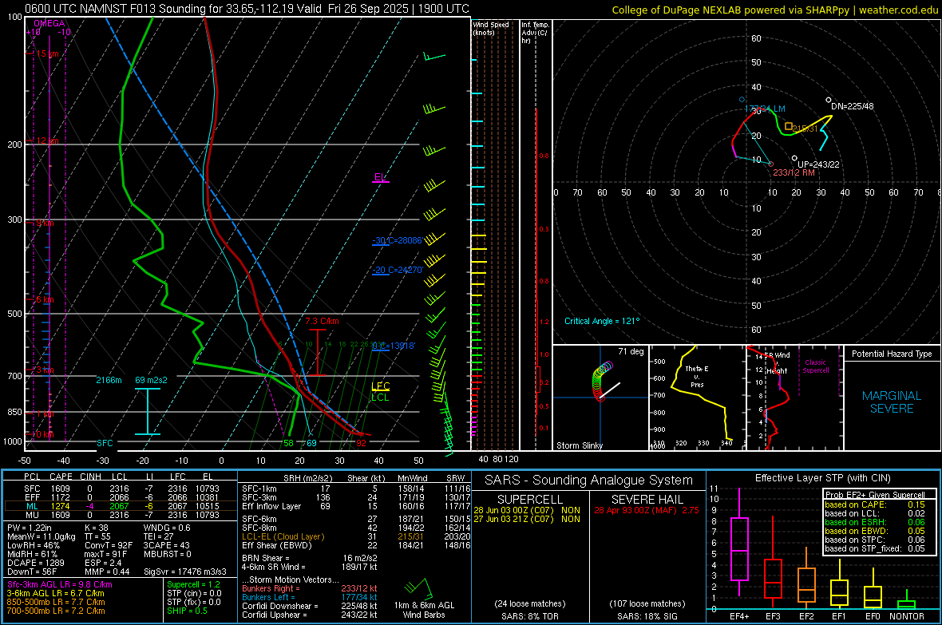This screenshot has width=942, height=625.
Task: Click the CINH column header
Action: coord(91,477)
